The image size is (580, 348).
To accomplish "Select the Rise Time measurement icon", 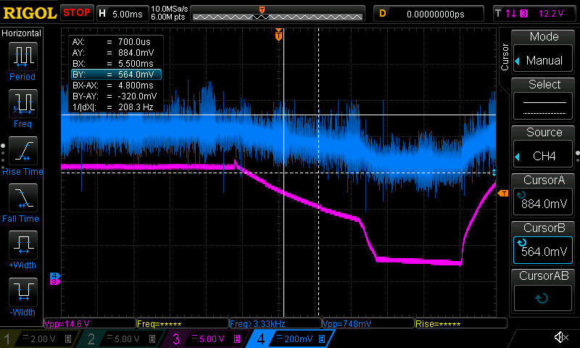I will (x=23, y=151).
